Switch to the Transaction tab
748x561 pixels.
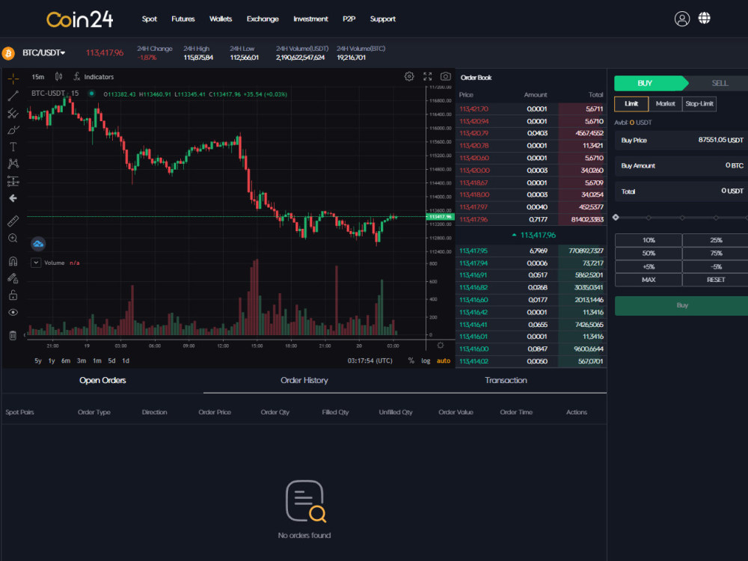[506, 380]
